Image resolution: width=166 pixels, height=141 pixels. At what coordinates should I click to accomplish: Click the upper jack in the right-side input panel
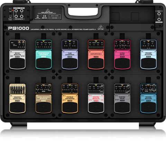click(159, 14)
